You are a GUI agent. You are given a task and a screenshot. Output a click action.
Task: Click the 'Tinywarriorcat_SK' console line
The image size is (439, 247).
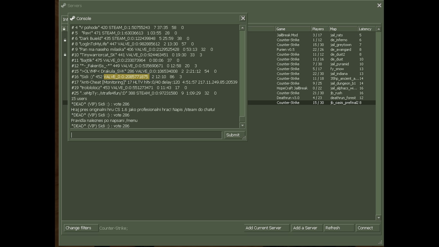[x=137, y=55]
